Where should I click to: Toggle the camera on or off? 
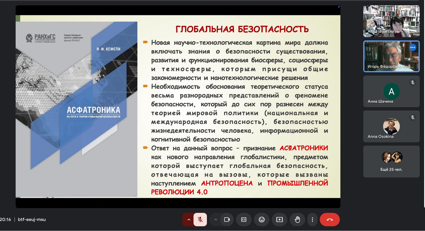(227, 220)
